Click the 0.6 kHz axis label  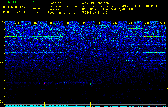coord(2,102)
